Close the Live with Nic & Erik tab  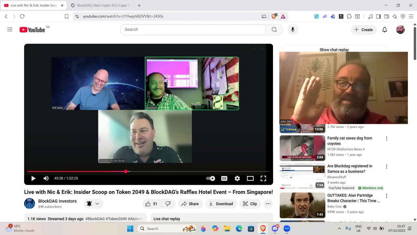[x=62, y=6]
